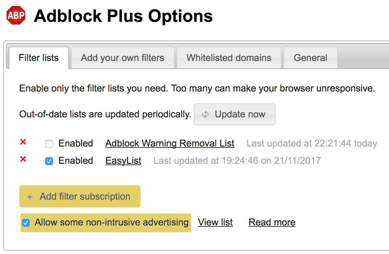Screen dimensions: 389x254
Task: Disable the EasyList filter checkbox
Action: (x=49, y=161)
